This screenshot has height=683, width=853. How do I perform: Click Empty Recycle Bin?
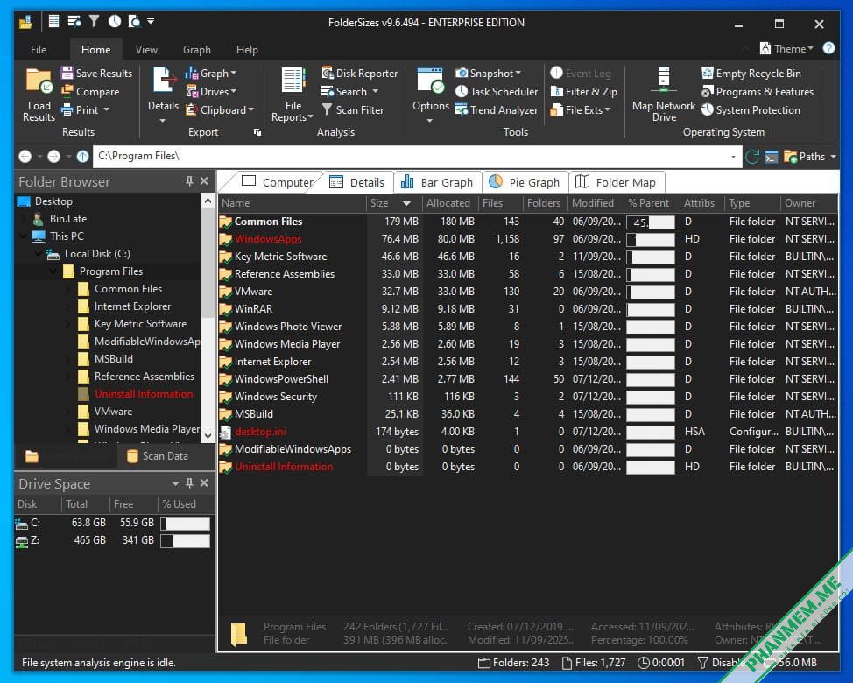pos(751,73)
